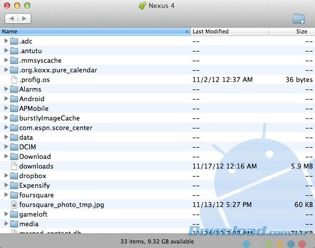Select the Expensify folder row
The image size is (315, 248).
(34, 185)
